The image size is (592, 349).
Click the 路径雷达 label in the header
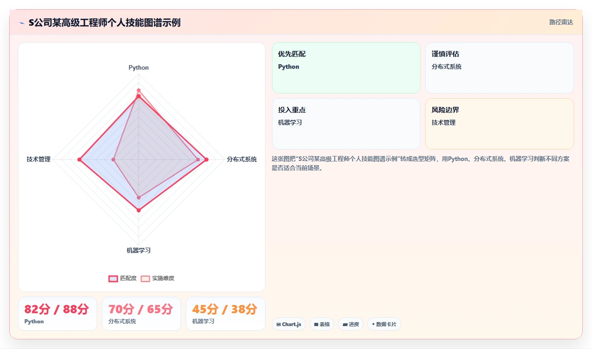[x=561, y=22]
